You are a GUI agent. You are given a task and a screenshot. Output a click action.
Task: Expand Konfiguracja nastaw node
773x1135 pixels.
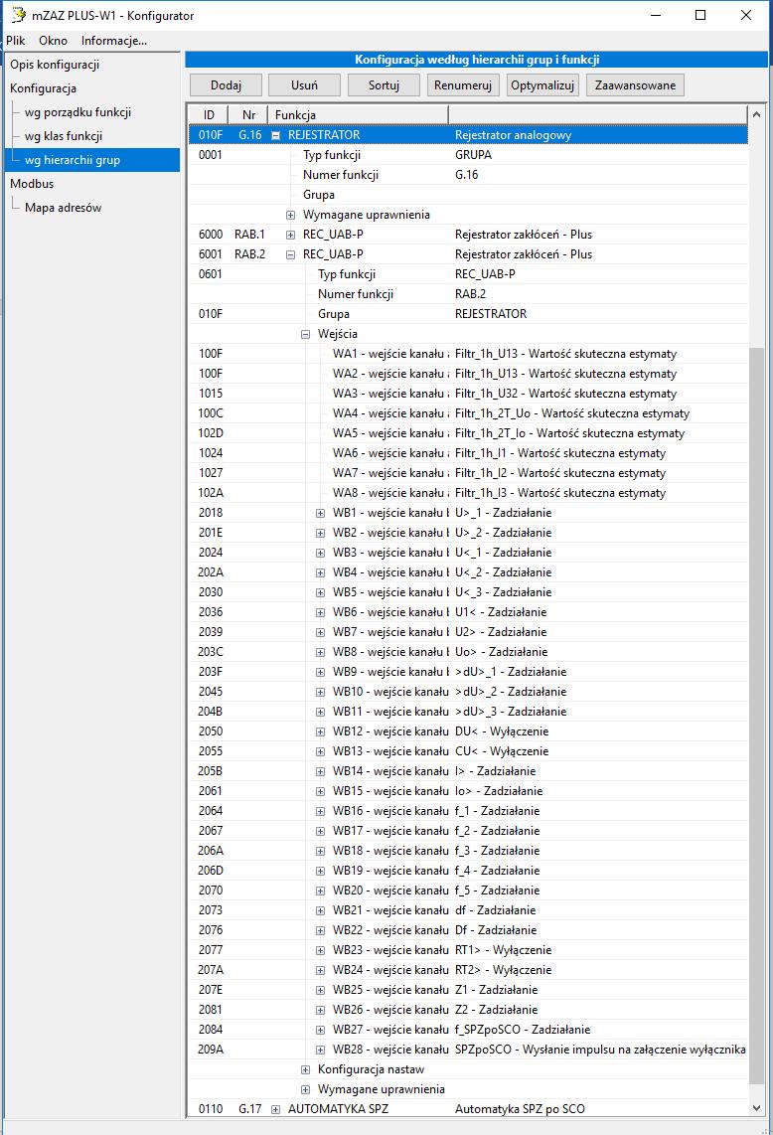point(305,1069)
